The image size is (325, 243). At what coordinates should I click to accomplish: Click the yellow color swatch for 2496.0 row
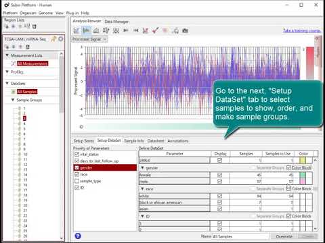(303, 161)
